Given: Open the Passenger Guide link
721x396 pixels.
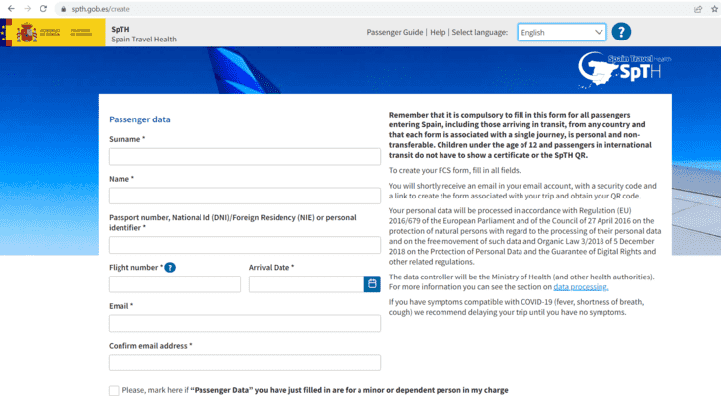Looking at the screenshot, I should tap(394, 32).
